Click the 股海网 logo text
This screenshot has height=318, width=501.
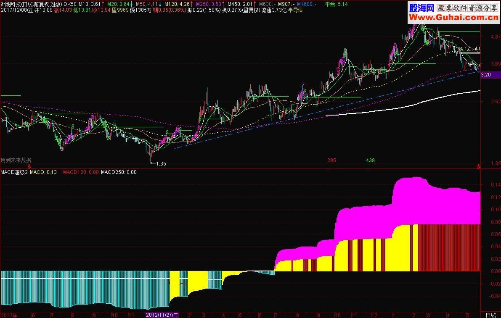pyautogui.click(x=422, y=8)
